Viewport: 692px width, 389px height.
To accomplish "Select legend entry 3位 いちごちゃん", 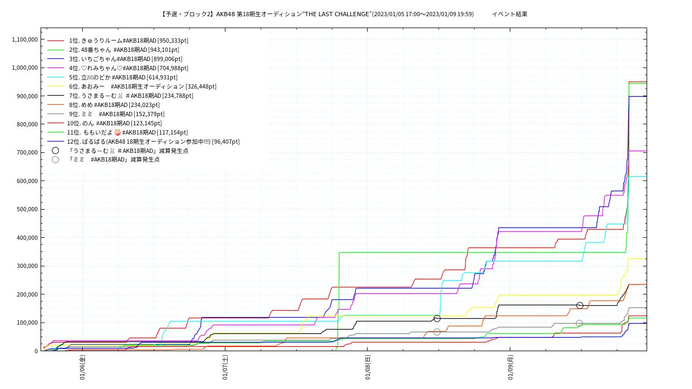I will click(125, 59).
